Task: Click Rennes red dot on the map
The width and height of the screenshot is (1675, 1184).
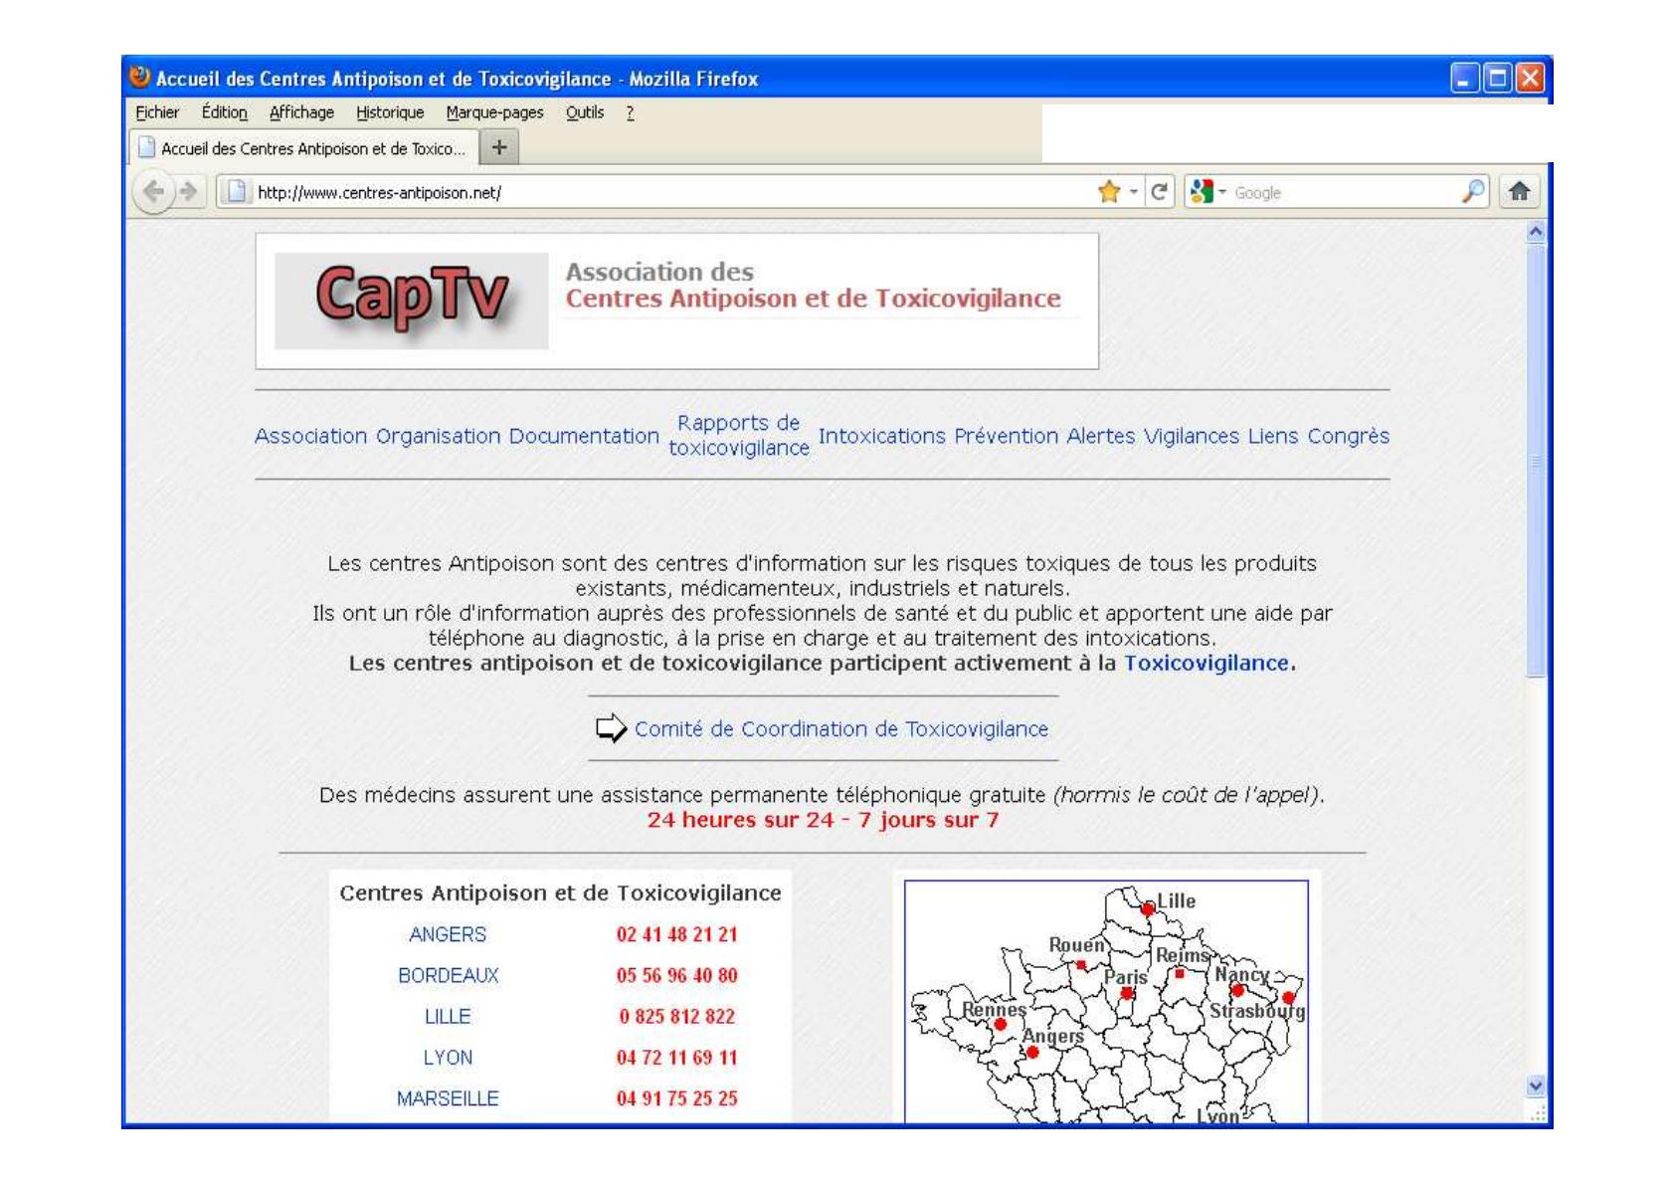Action: tap(1000, 1024)
